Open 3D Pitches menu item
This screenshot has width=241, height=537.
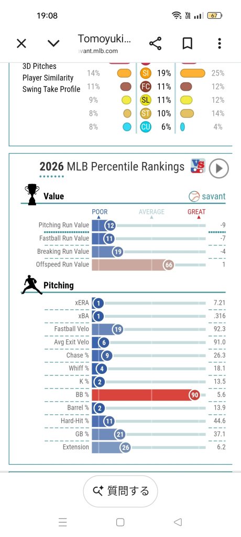pyautogui.click(x=39, y=66)
